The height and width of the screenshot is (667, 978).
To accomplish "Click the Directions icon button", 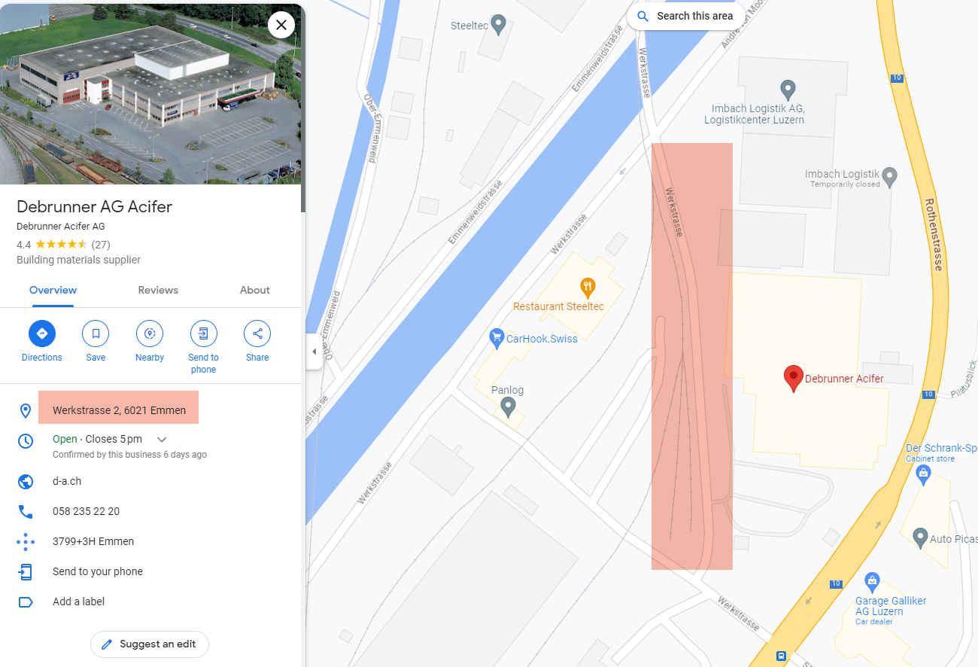I will point(42,333).
